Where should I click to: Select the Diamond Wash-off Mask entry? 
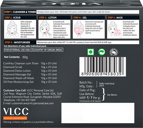click(x=30, y=78)
